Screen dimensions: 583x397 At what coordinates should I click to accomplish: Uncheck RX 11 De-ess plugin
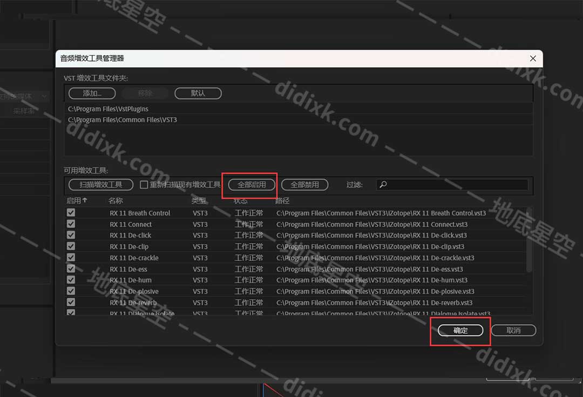click(71, 268)
